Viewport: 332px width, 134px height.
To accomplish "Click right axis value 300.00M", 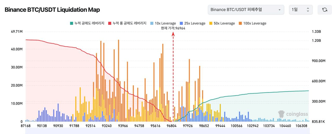I will (319, 101).
